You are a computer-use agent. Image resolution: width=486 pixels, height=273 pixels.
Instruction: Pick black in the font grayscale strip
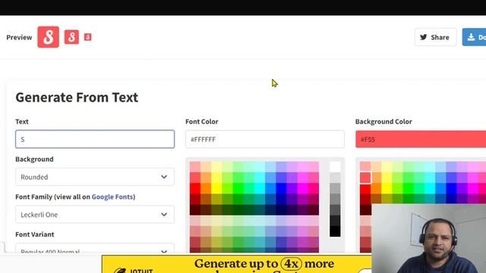click(335, 231)
